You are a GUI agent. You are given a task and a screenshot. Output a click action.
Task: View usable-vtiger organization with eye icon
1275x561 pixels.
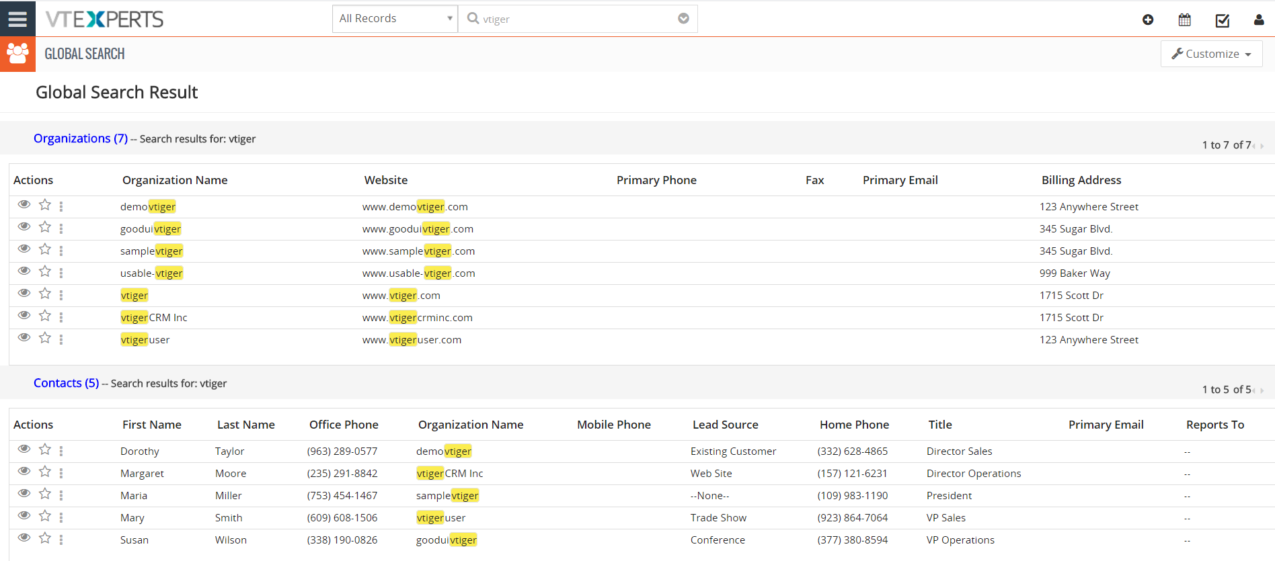pos(24,271)
